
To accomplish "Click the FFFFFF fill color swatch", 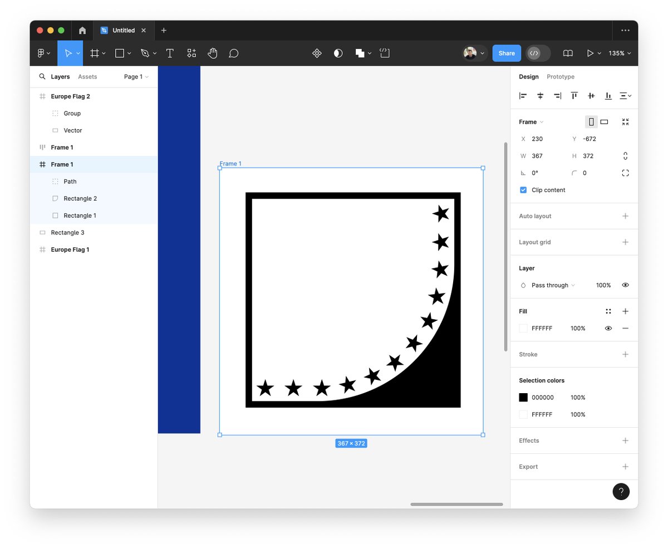I will coord(523,329).
